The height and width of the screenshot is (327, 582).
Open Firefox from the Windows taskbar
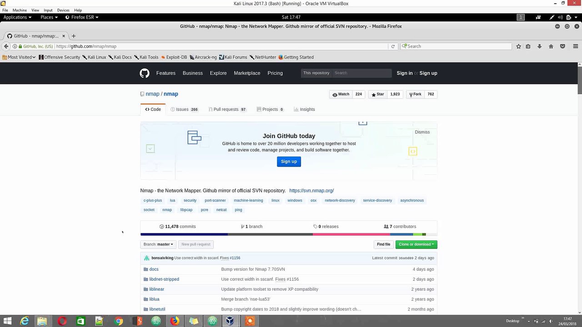tap(175, 321)
